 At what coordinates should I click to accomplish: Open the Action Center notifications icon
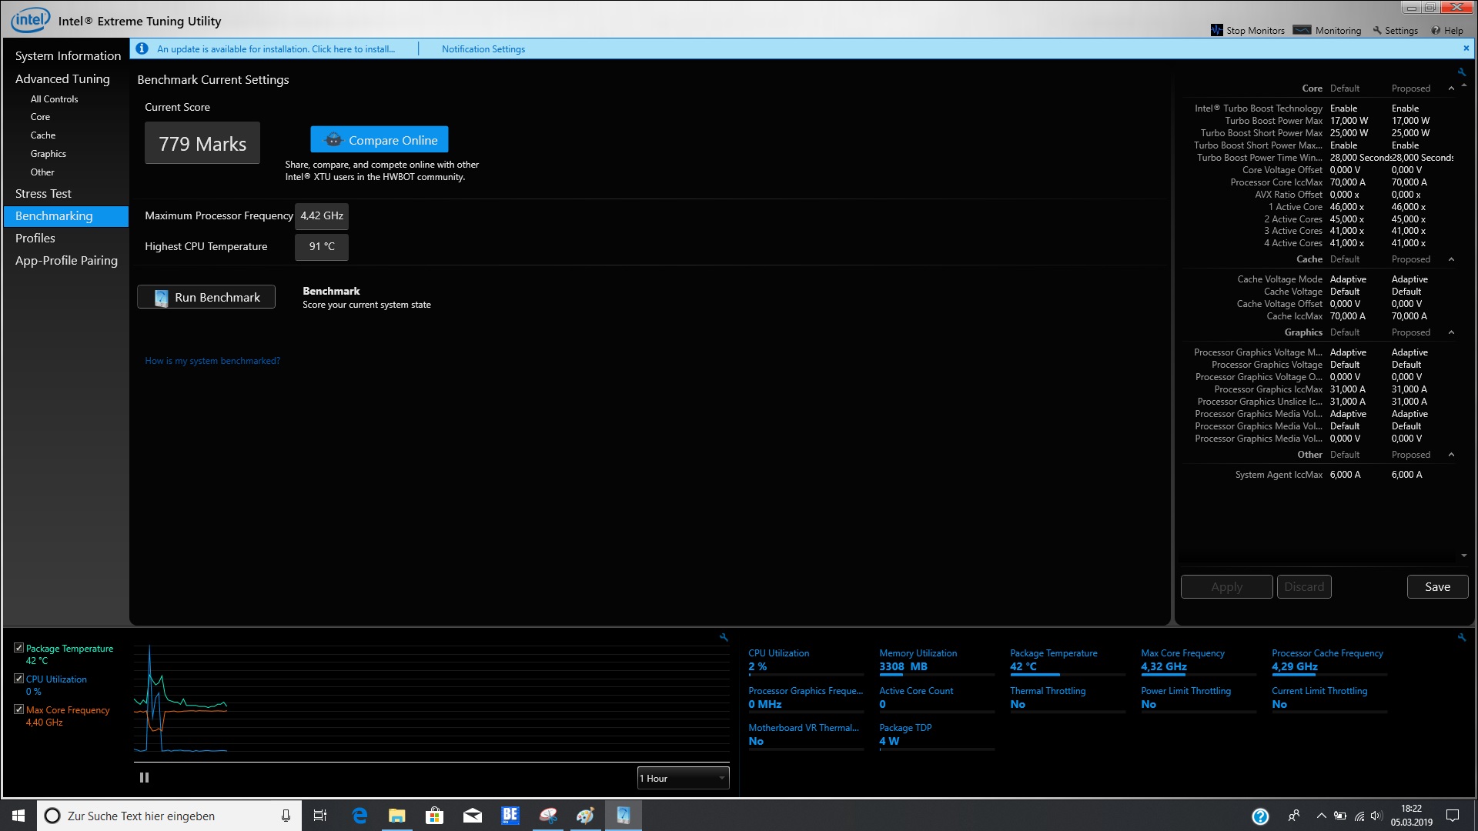1453,816
